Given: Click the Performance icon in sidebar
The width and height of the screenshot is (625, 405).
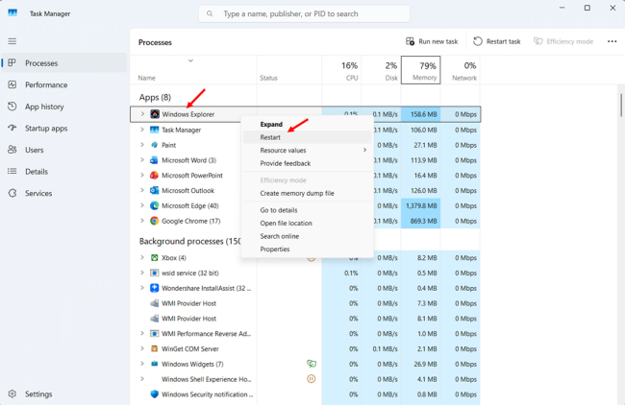Looking at the screenshot, I should coord(12,84).
